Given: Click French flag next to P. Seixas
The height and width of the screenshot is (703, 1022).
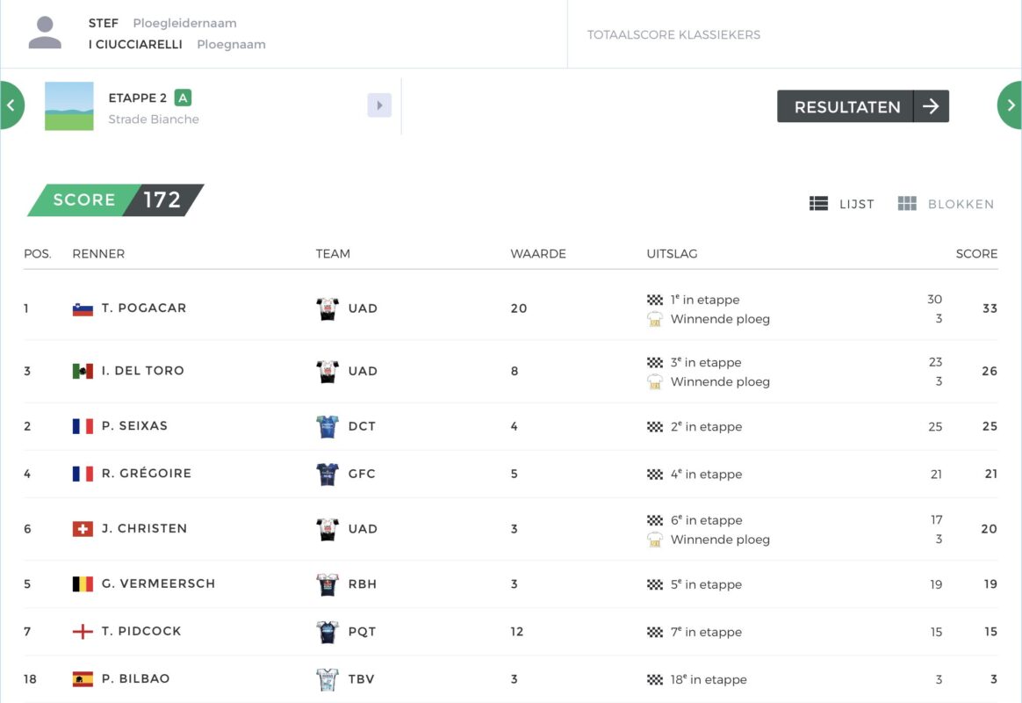Looking at the screenshot, I should pos(83,426).
